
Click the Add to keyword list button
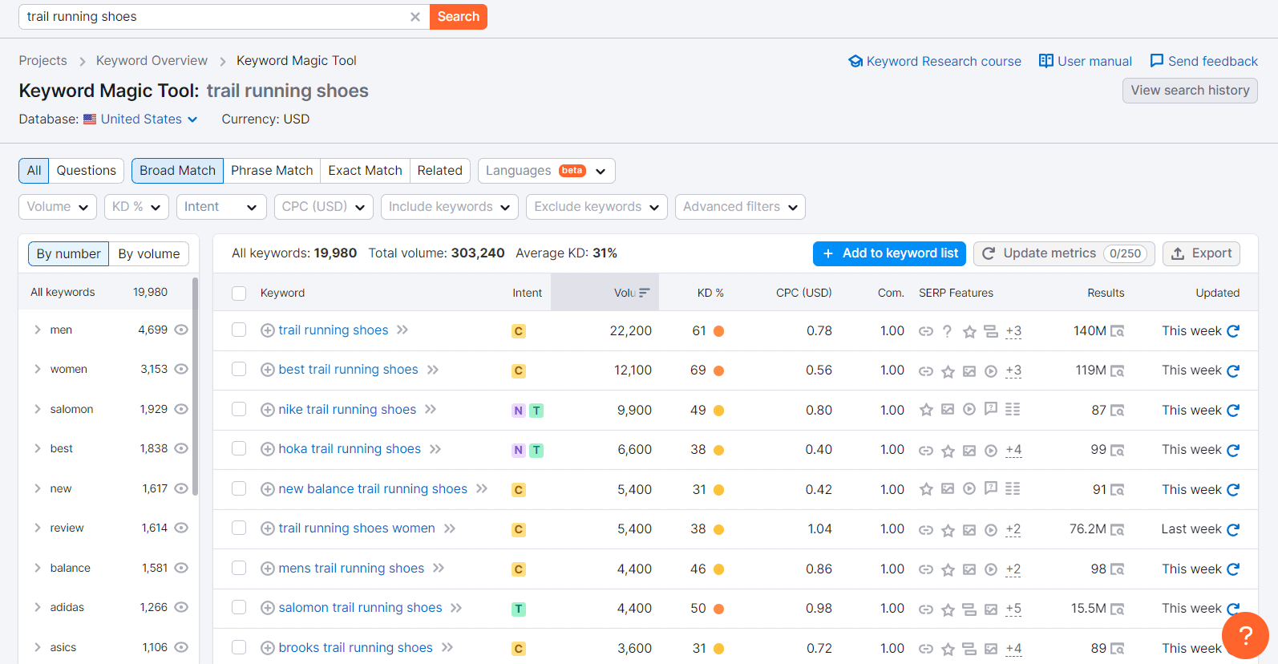tap(889, 253)
